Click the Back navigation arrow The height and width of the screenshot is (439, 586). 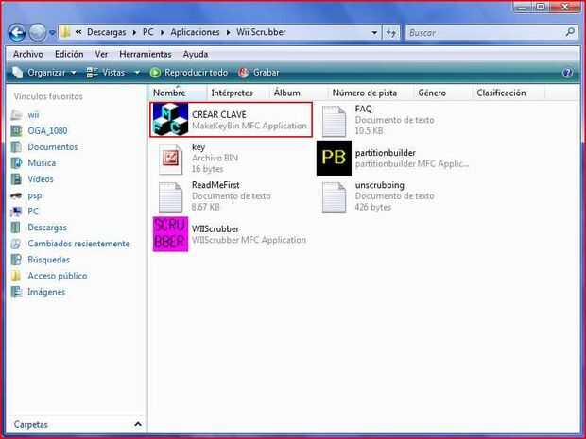17,33
